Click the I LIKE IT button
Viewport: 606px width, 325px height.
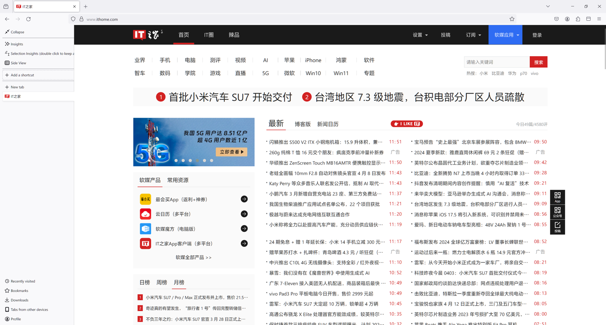pos(407,124)
